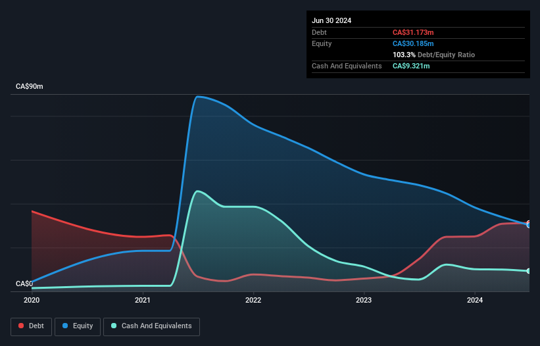Click the Debt value CA$31.173m
Image resolution: width=540 pixels, height=346 pixels.
(413, 32)
